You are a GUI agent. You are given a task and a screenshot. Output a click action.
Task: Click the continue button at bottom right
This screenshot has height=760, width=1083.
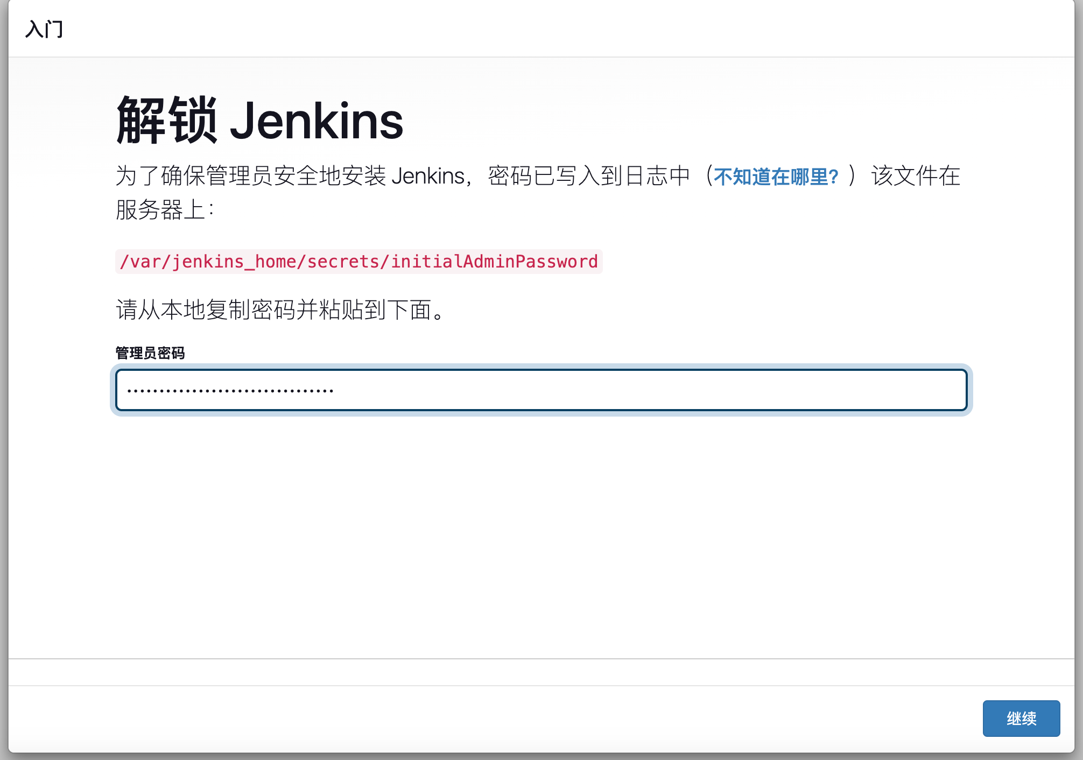coord(1021,718)
